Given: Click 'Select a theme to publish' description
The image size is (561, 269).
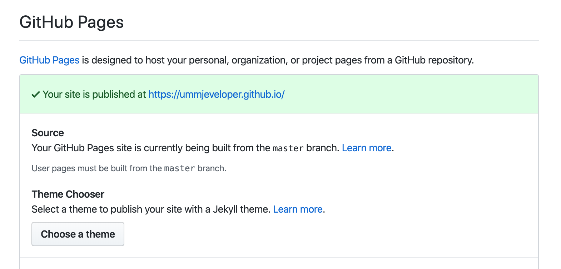Looking at the screenshot, I should (x=150, y=209).
